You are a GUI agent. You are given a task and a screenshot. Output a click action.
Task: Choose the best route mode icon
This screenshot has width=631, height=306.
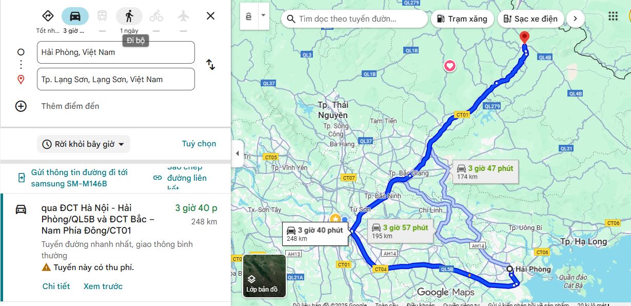[48, 16]
